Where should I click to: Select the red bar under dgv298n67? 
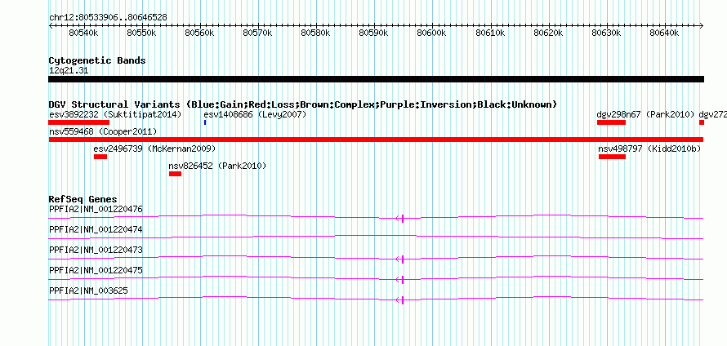click(611, 122)
